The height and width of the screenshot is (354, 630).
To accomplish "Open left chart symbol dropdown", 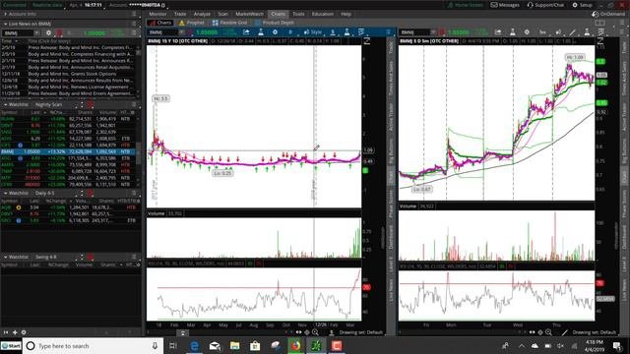I will point(181,32).
